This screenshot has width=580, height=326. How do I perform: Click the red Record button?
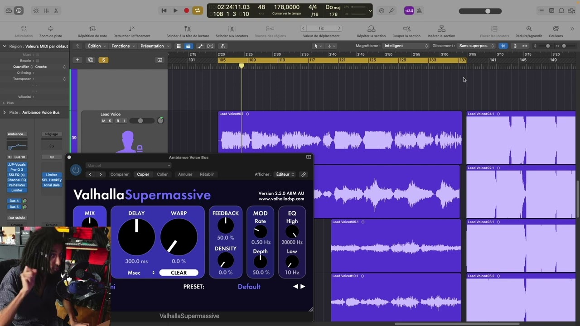click(186, 10)
